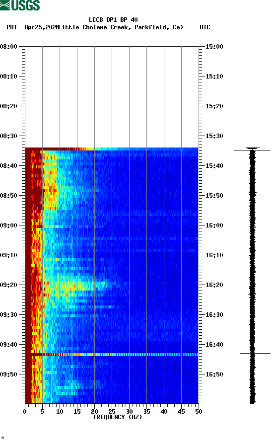Viewport: 274px width, 443px height.
Task: Click the 'UTC' timezone label
Action: [205, 27]
